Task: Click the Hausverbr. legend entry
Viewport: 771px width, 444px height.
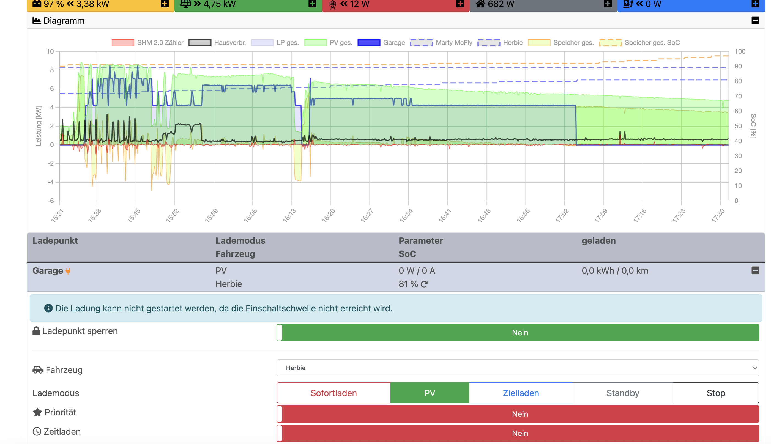Action: coord(229,43)
